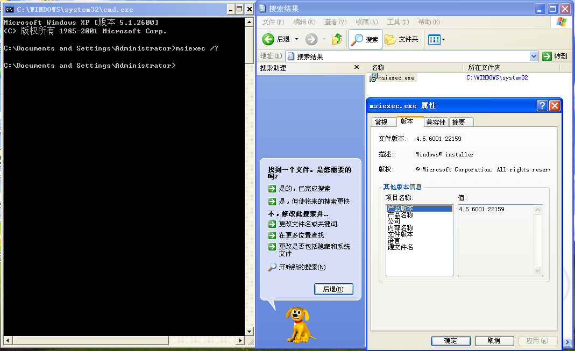Click the 搜索结果 title bar window icon
This screenshot has height=351, width=575.
coord(262,9)
